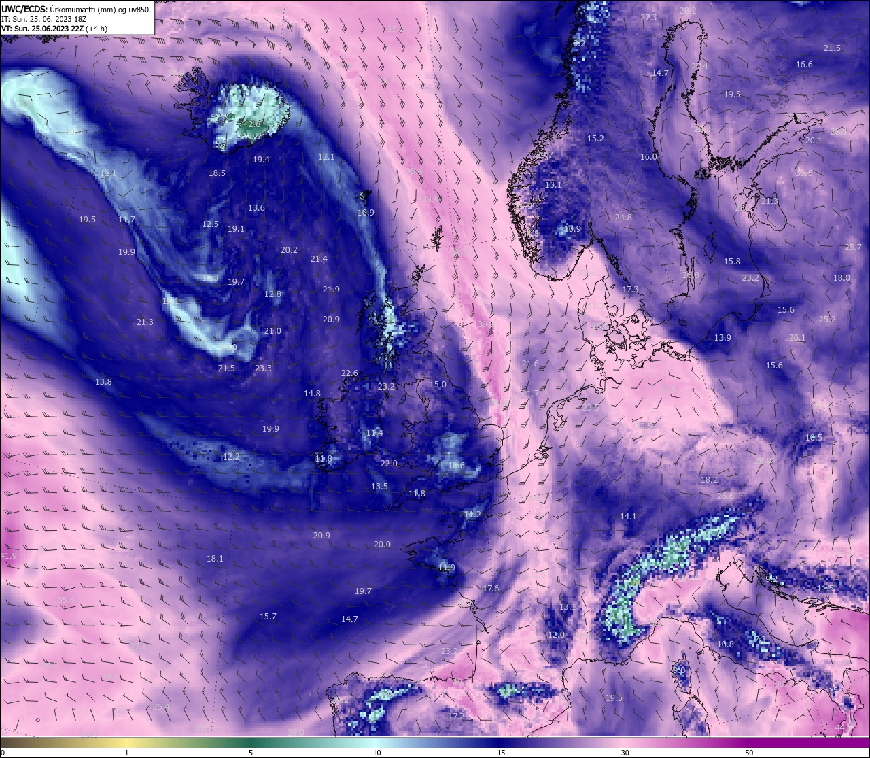Click the 20.1 value on the map
This screenshot has height=758, width=870.
tap(814, 140)
